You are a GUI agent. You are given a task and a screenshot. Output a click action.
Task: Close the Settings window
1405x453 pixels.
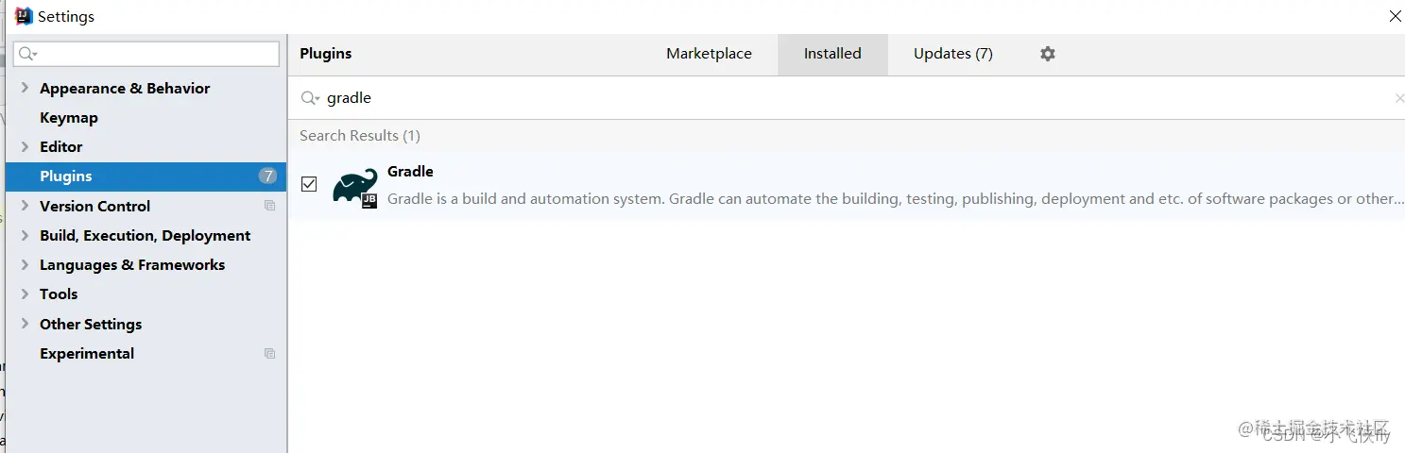click(x=1395, y=16)
